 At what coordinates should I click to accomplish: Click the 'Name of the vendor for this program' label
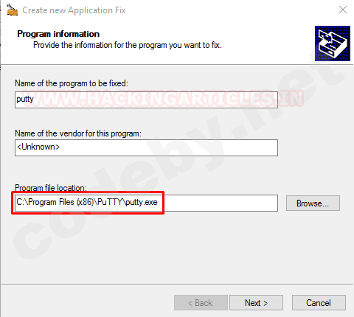tap(78, 133)
